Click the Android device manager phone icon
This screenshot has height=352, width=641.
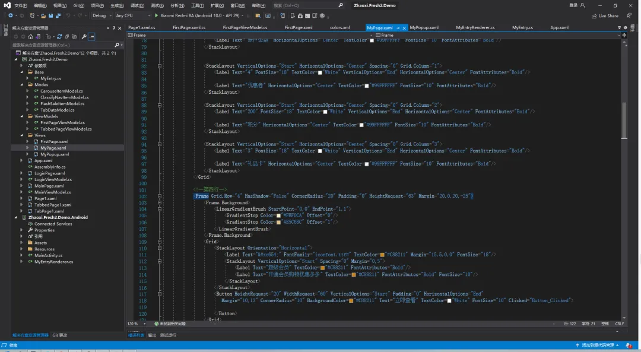pyautogui.click(x=293, y=15)
